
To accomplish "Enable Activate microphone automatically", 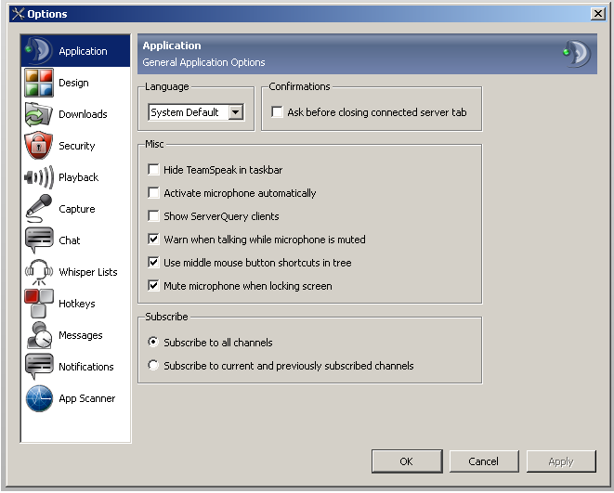I will click(x=153, y=192).
